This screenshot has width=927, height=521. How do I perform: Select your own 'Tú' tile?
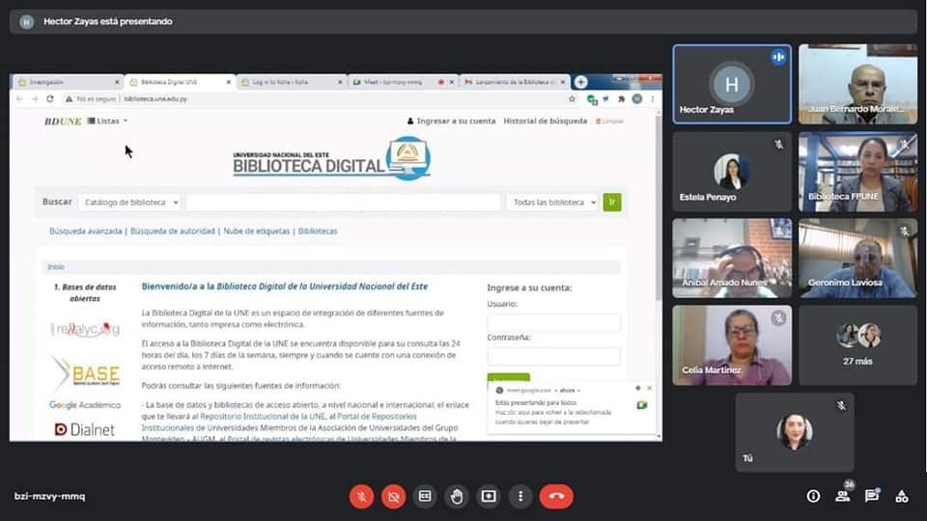coord(795,432)
